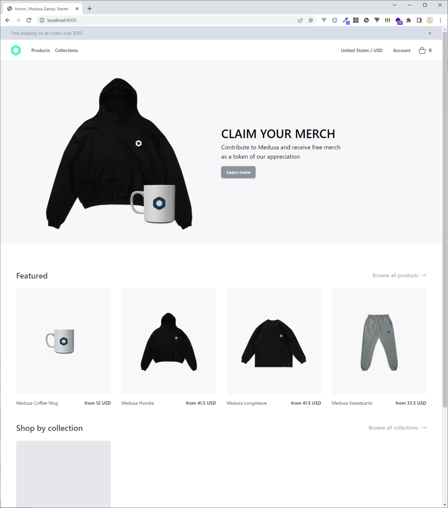The height and width of the screenshot is (508, 448).
Task: Open the browser extensions puzzle icon
Action: tap(408, 20)
